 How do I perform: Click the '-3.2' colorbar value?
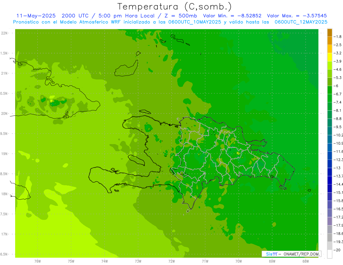[338, 53]
